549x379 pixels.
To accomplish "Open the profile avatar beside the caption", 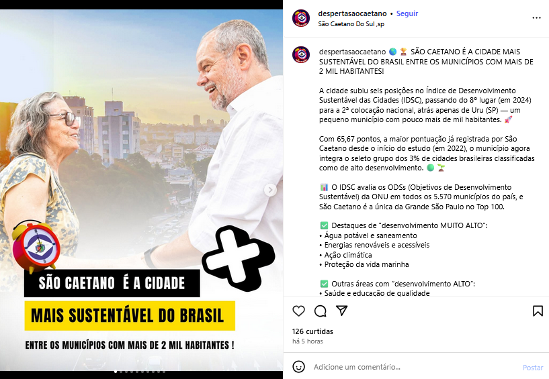I will [x=301, y=54].
